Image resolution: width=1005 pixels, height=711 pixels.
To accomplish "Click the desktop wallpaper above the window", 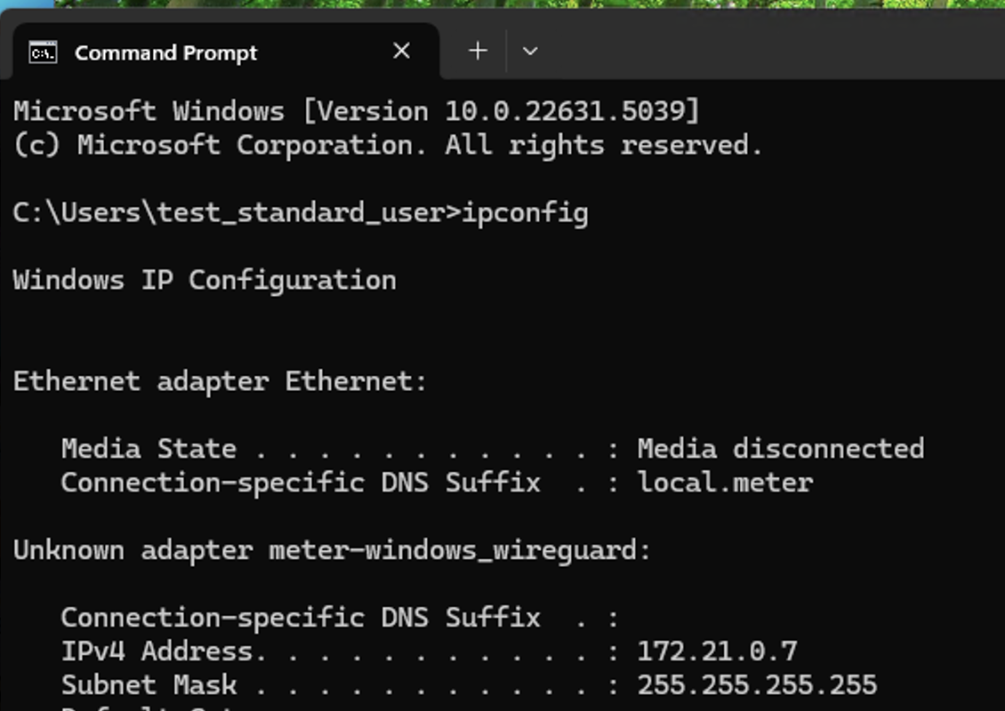I will click(513, 4).
